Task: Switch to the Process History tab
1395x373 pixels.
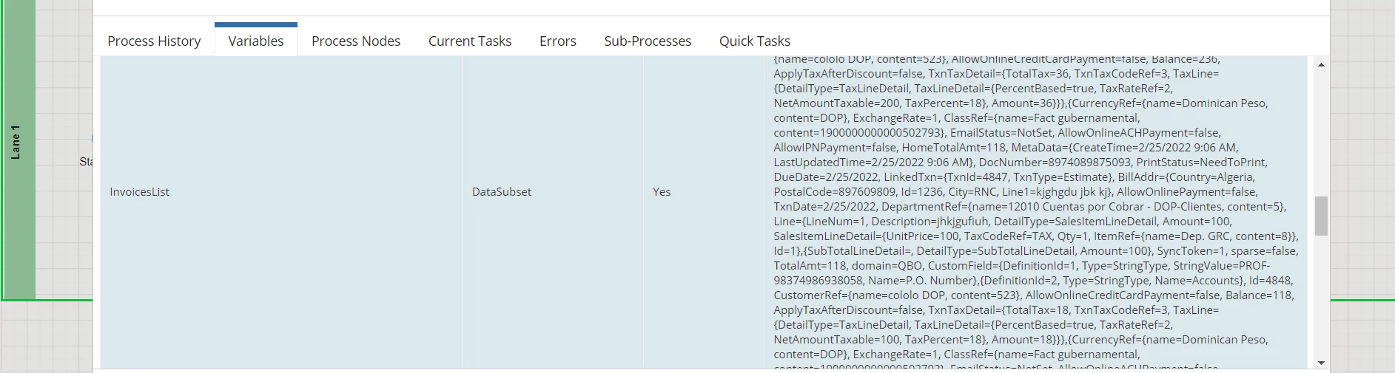Action: [x=154, y=41]
